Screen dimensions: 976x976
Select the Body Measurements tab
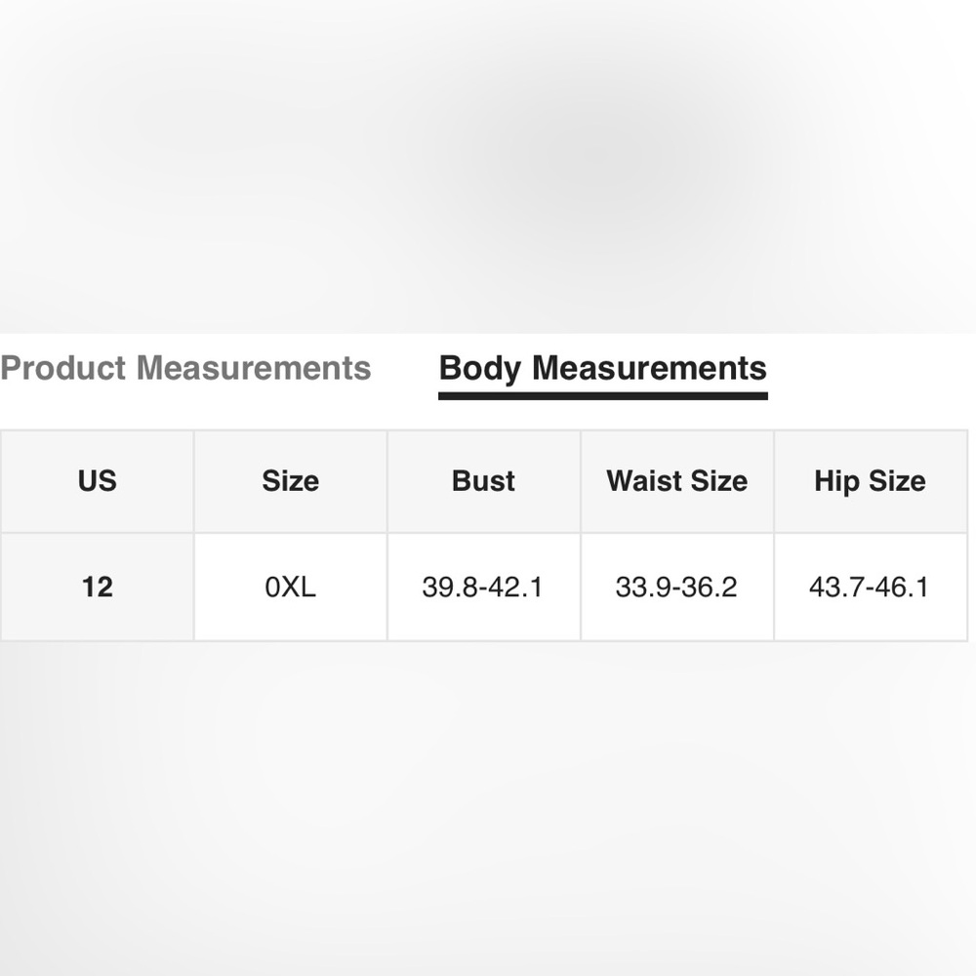(x=602, y=368)
